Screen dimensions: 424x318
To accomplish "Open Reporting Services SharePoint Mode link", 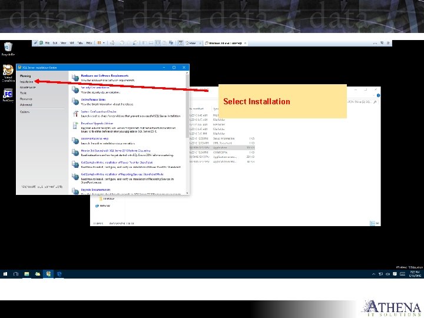I will click(122, 174).
